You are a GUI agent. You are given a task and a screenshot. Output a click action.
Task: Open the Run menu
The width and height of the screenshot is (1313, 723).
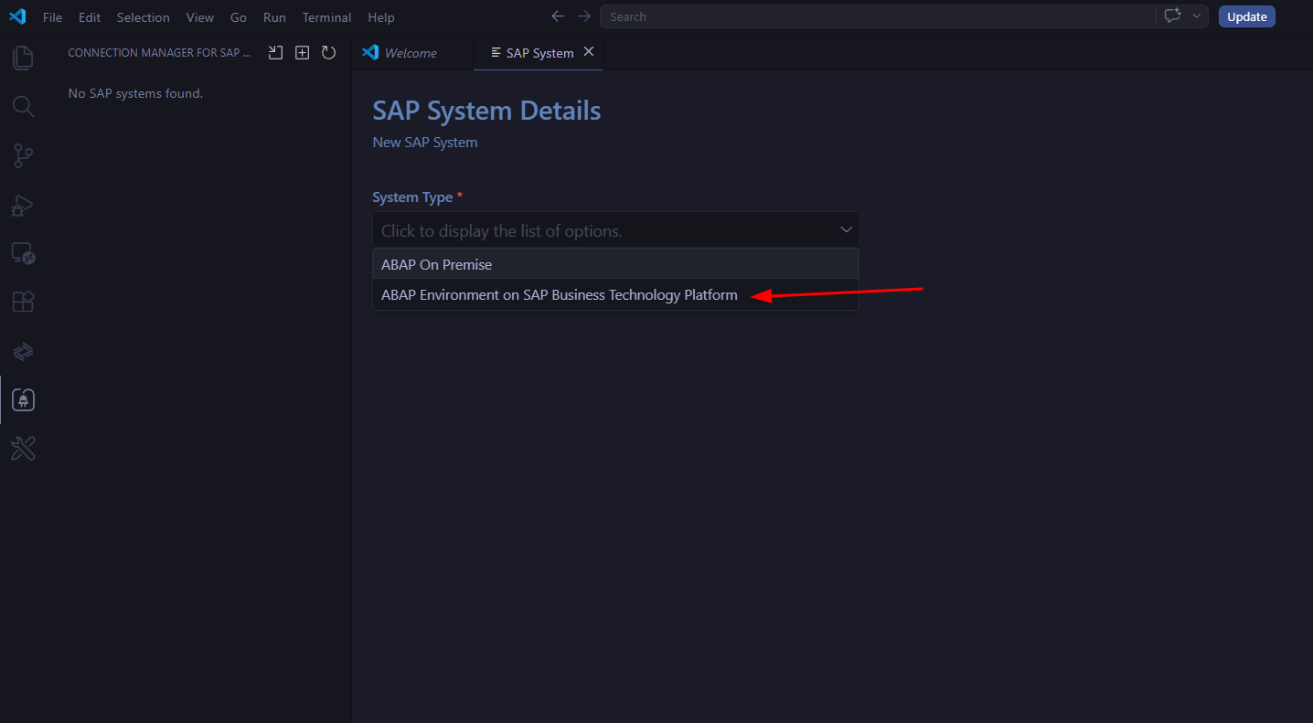tap(274, 17)
